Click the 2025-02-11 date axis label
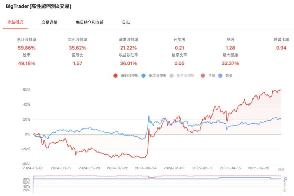The height and width of the screenshot is (196, 294). tap(202, 168)
